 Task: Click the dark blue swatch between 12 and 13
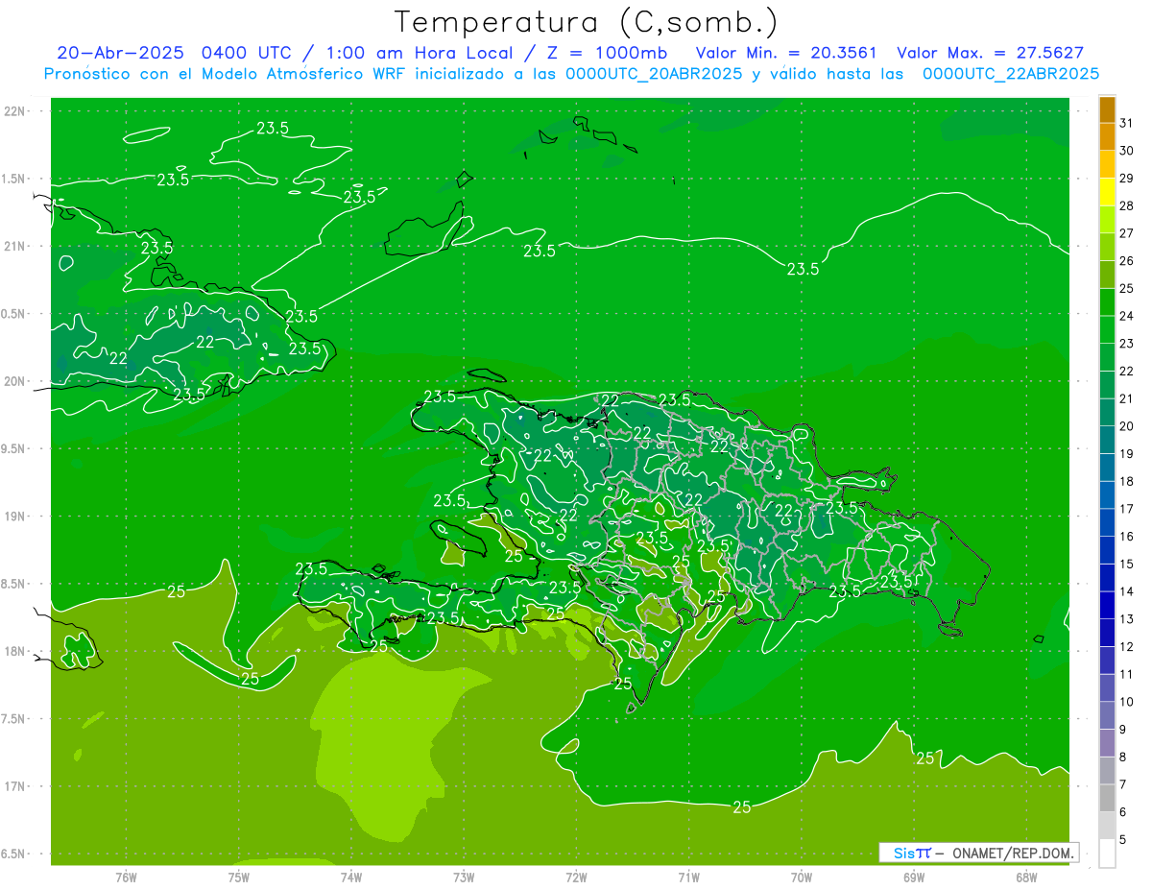(x=1107, y=634)
